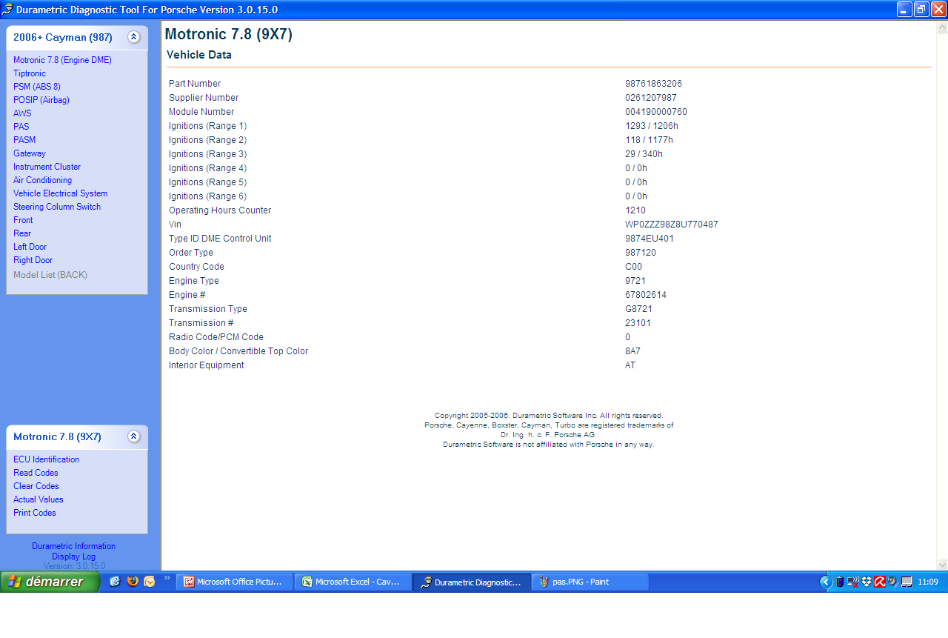Switch to Microsoft Excel taskbar window
Image resolution: width=948 pixels, height=638 pixels.
coord(353,582)
